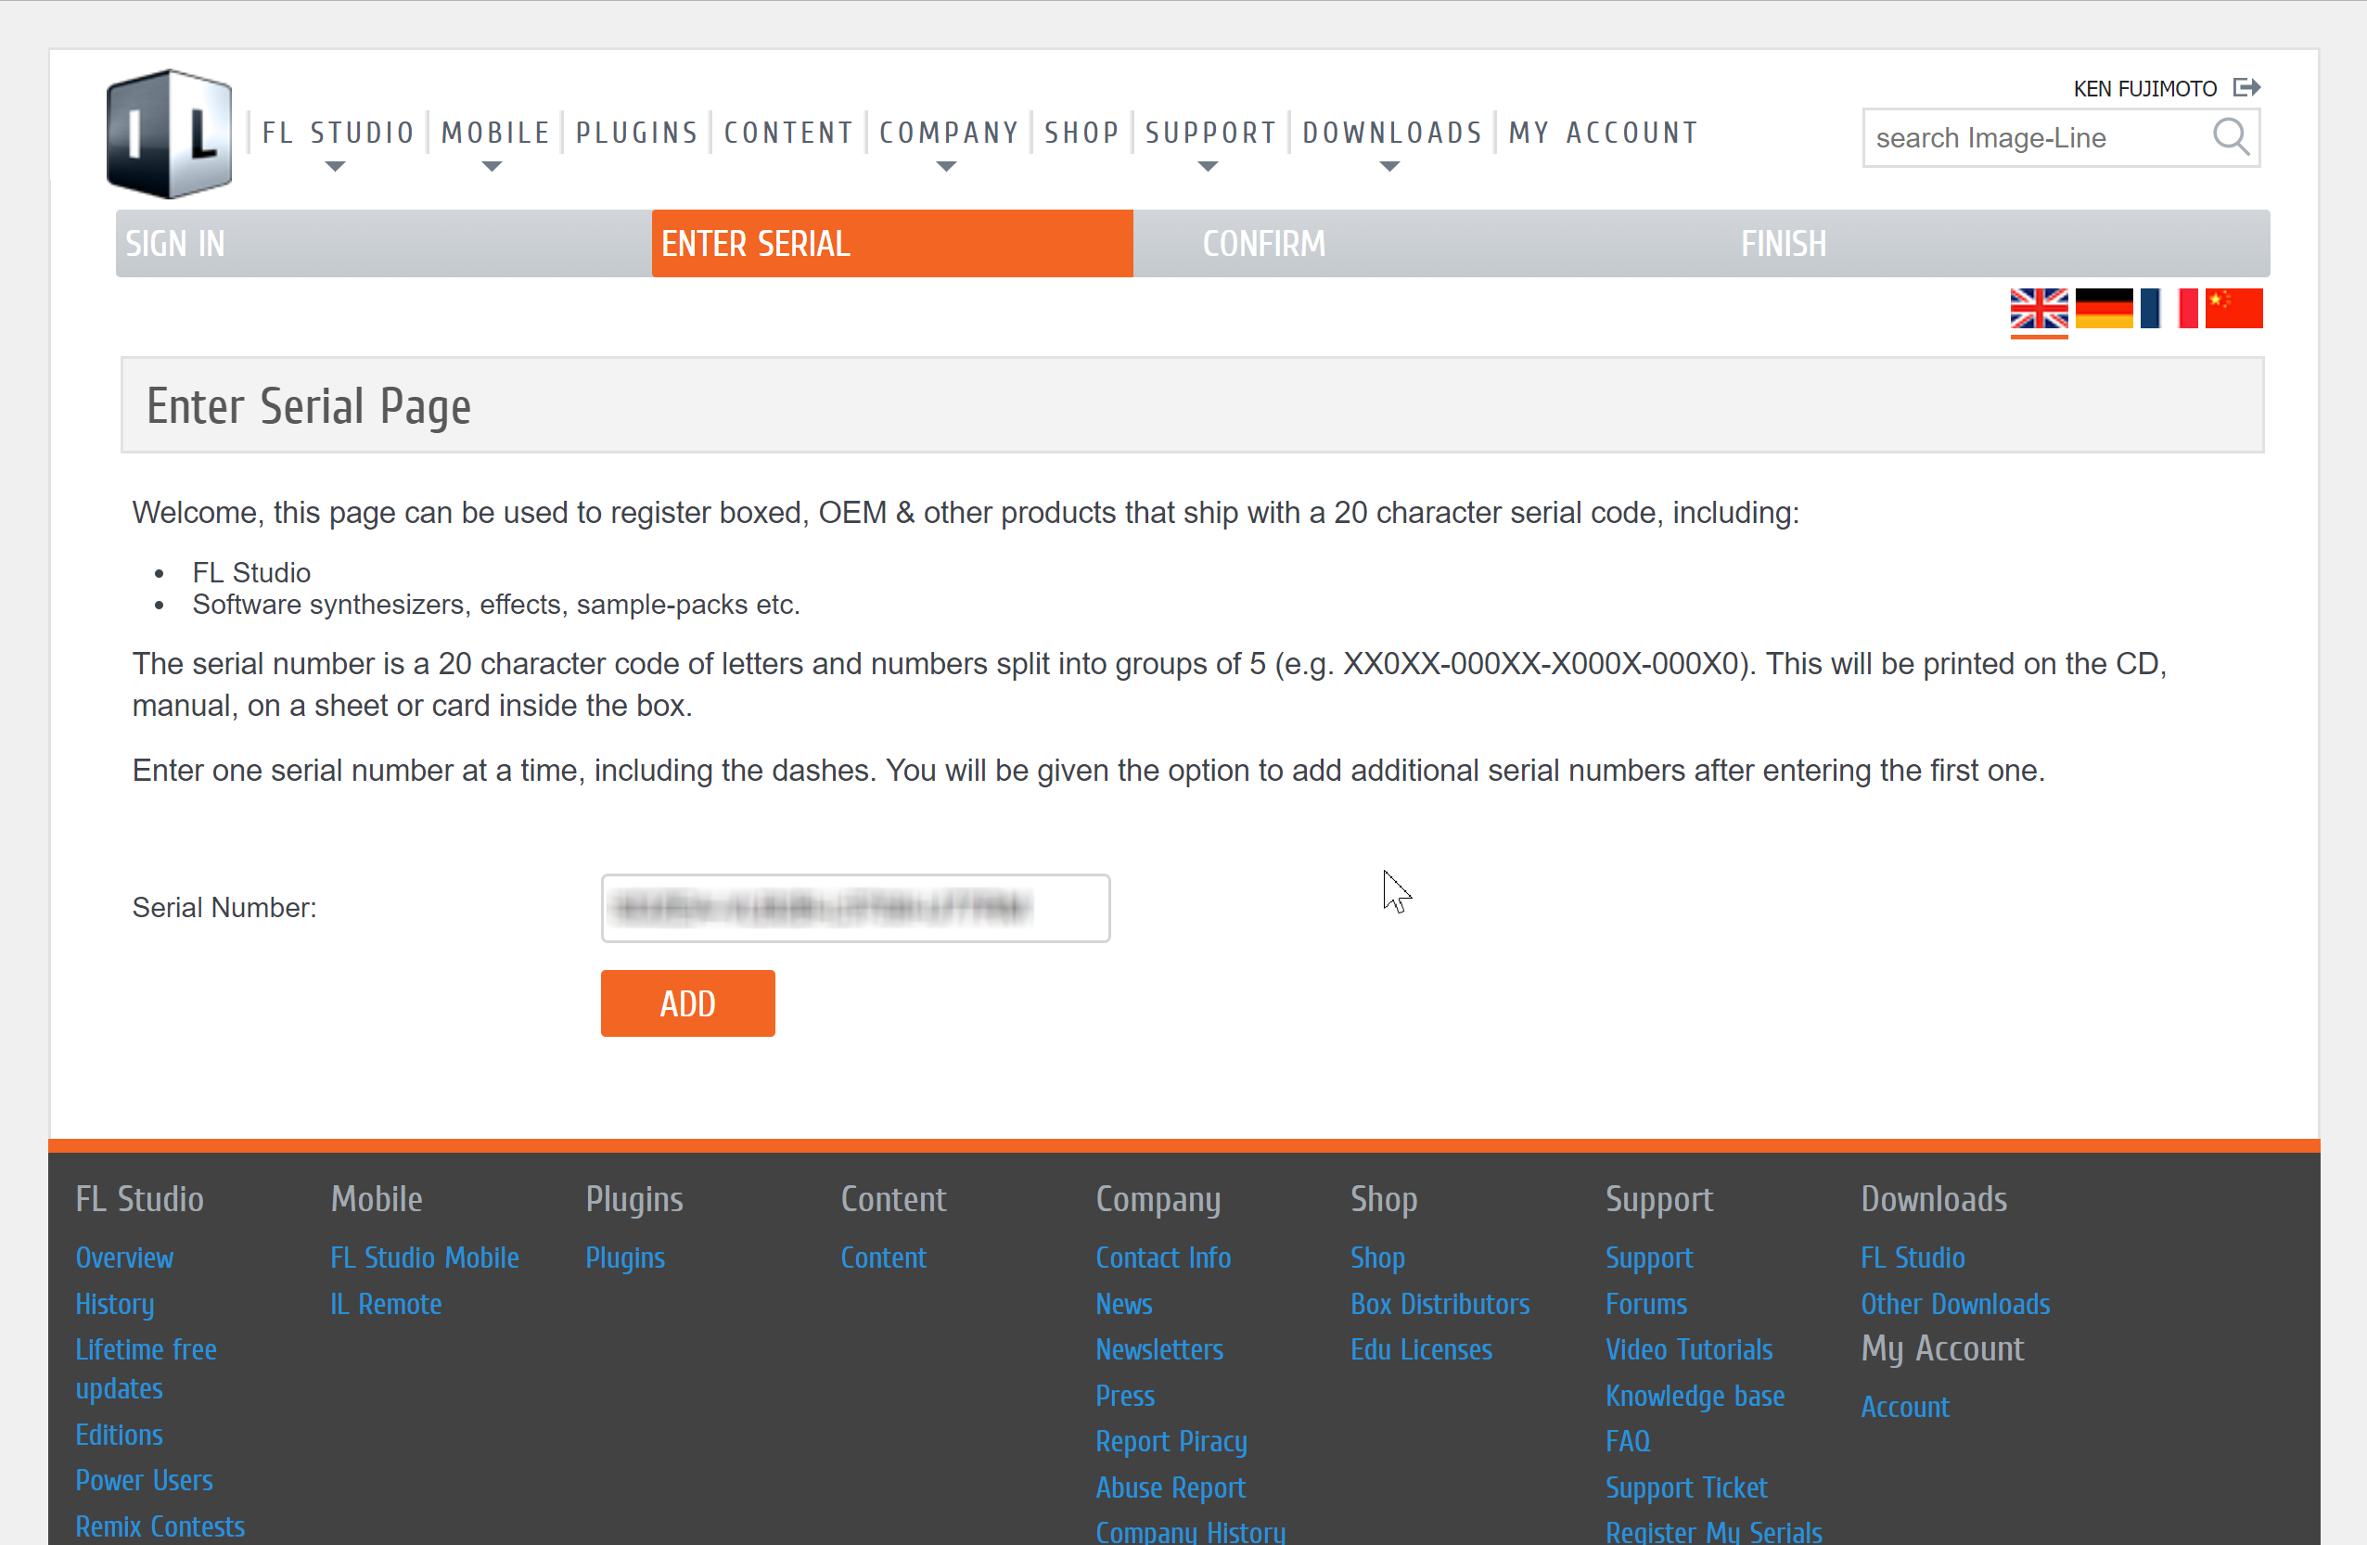Image resolution: width=2367 pixels, height=1545 pixels.
Task: Select the SIGN IN step tab
Action: click(x=384, y=244)
